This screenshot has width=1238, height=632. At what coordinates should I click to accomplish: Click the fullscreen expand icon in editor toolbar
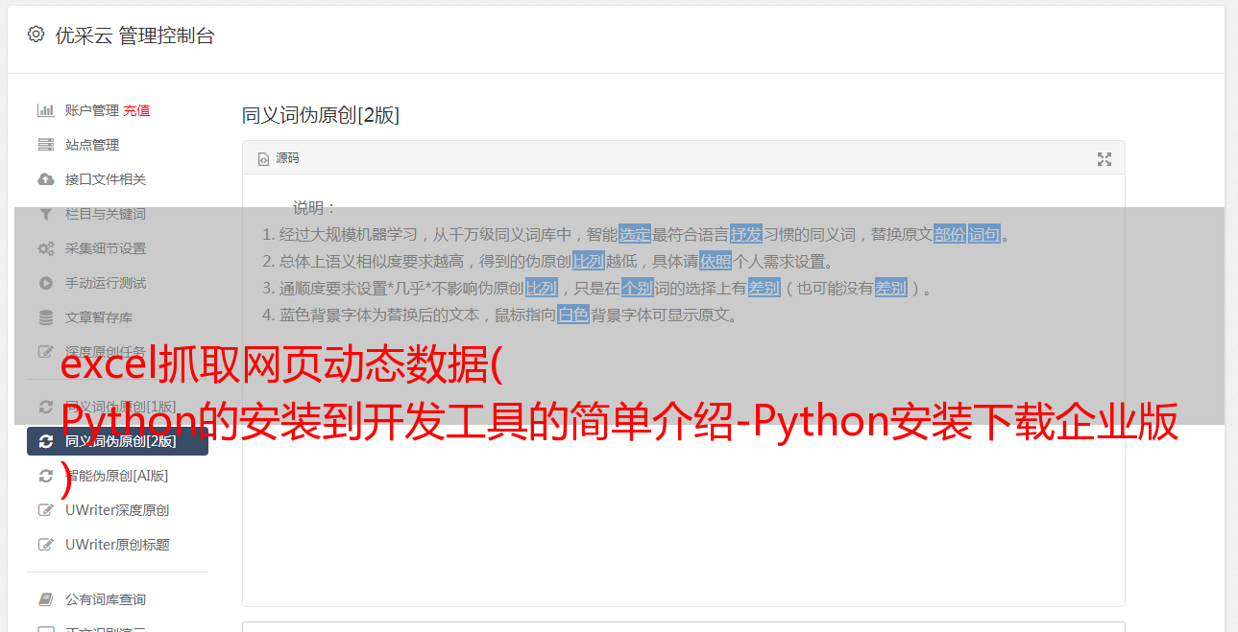coord(1104,159)
